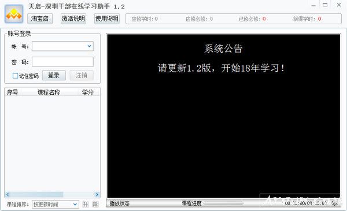Click into the 密码 password field

point(62,62)
